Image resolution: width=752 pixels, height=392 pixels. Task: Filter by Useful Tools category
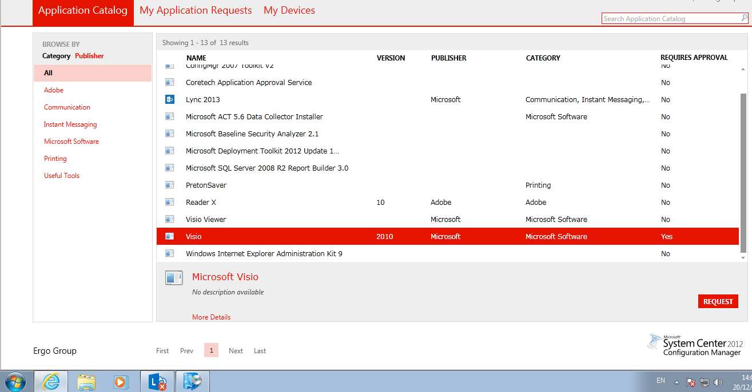coord(62,176)
